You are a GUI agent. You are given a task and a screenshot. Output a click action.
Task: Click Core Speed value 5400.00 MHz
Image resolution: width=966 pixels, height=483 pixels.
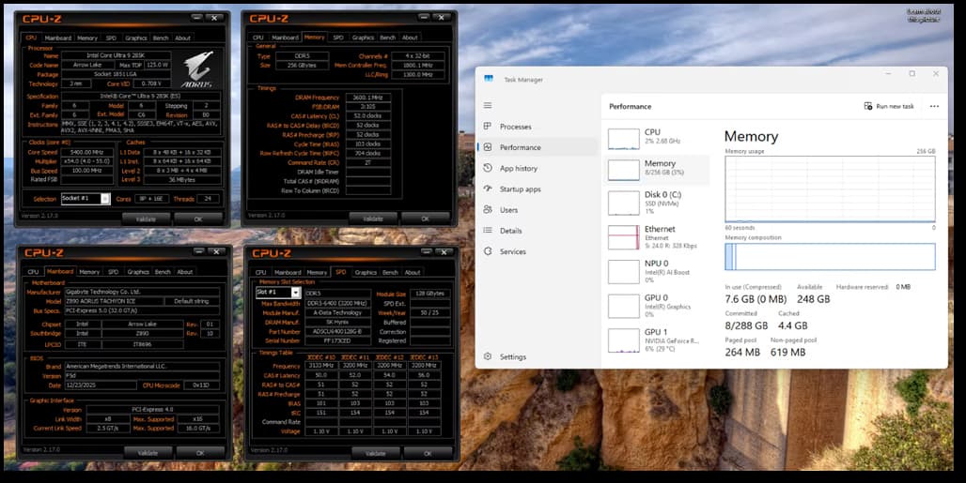[x=86, y=152]
